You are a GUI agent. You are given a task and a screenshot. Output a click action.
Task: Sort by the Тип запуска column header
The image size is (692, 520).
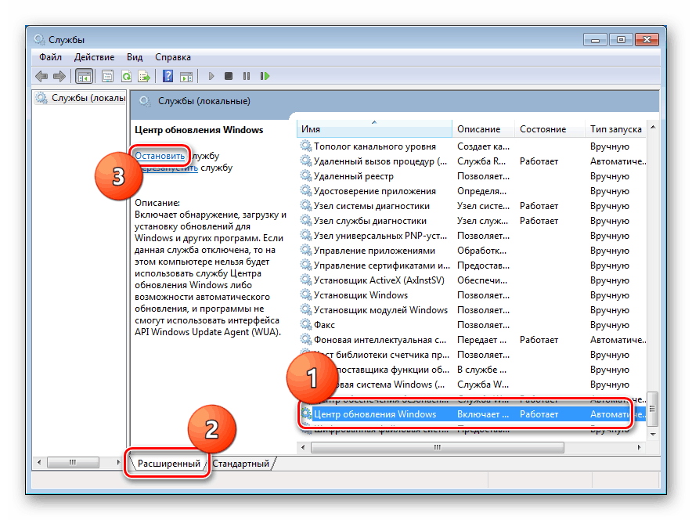pyautogui.click(x=615, y=129)
